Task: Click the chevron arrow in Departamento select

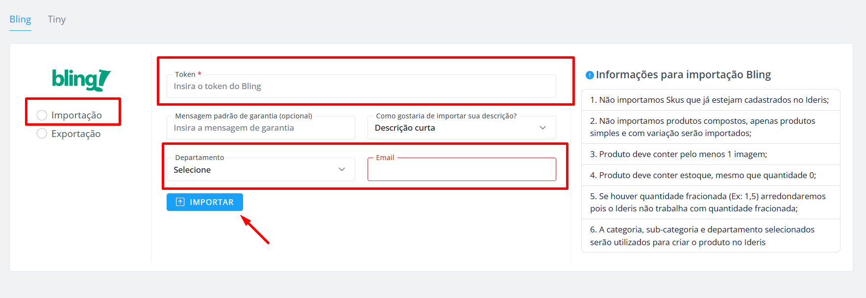Action: pyautogui.click(x=342, y=169)
